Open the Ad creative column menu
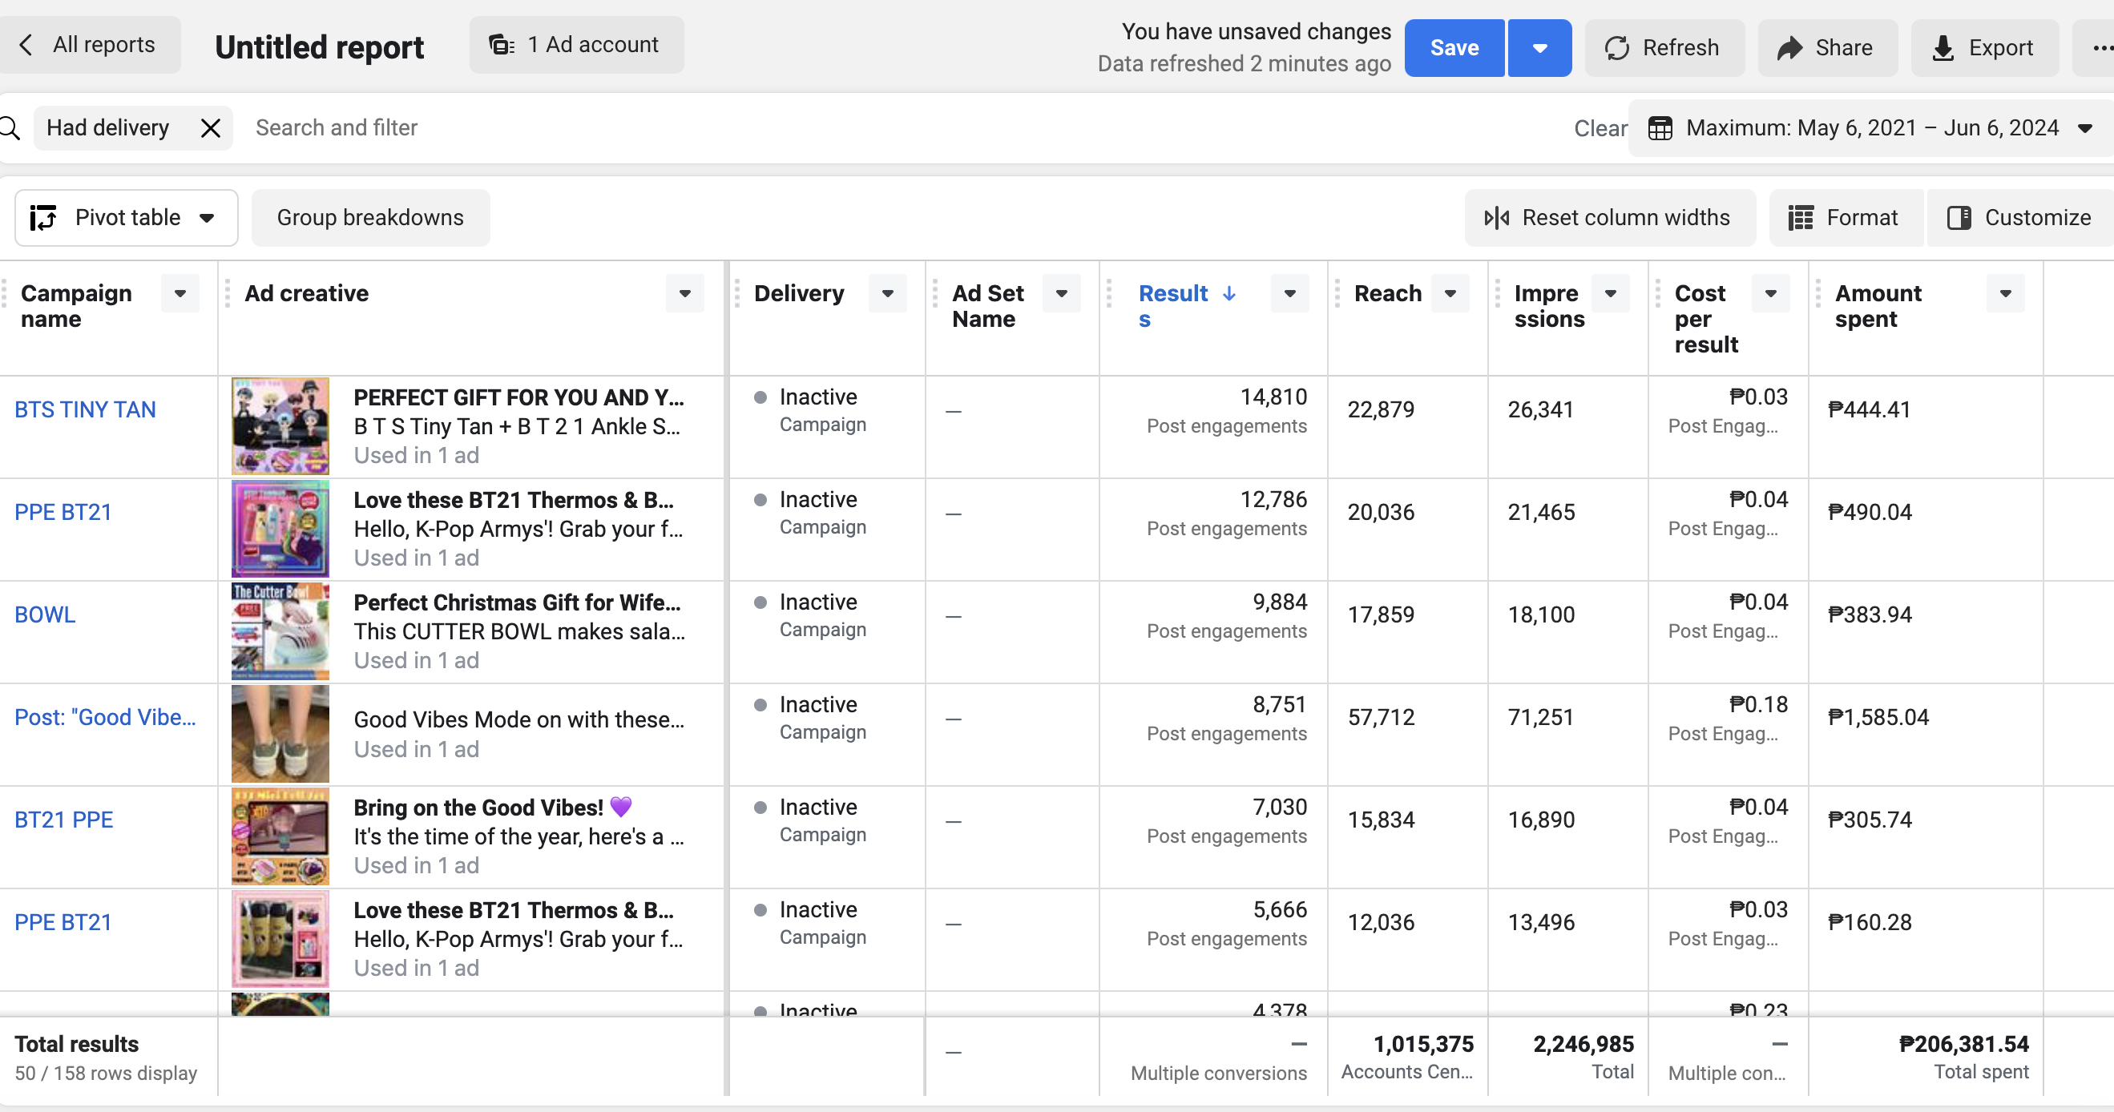 [684, 293]
